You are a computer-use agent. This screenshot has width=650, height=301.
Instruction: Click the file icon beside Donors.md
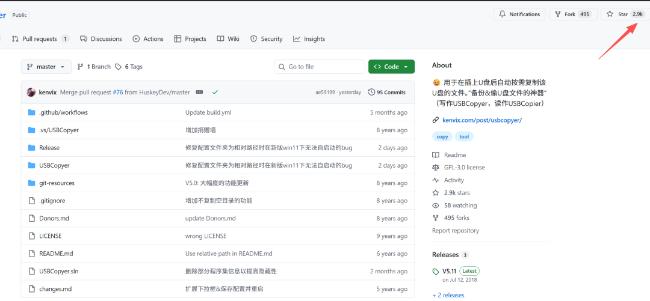click(x=31, y=218)
